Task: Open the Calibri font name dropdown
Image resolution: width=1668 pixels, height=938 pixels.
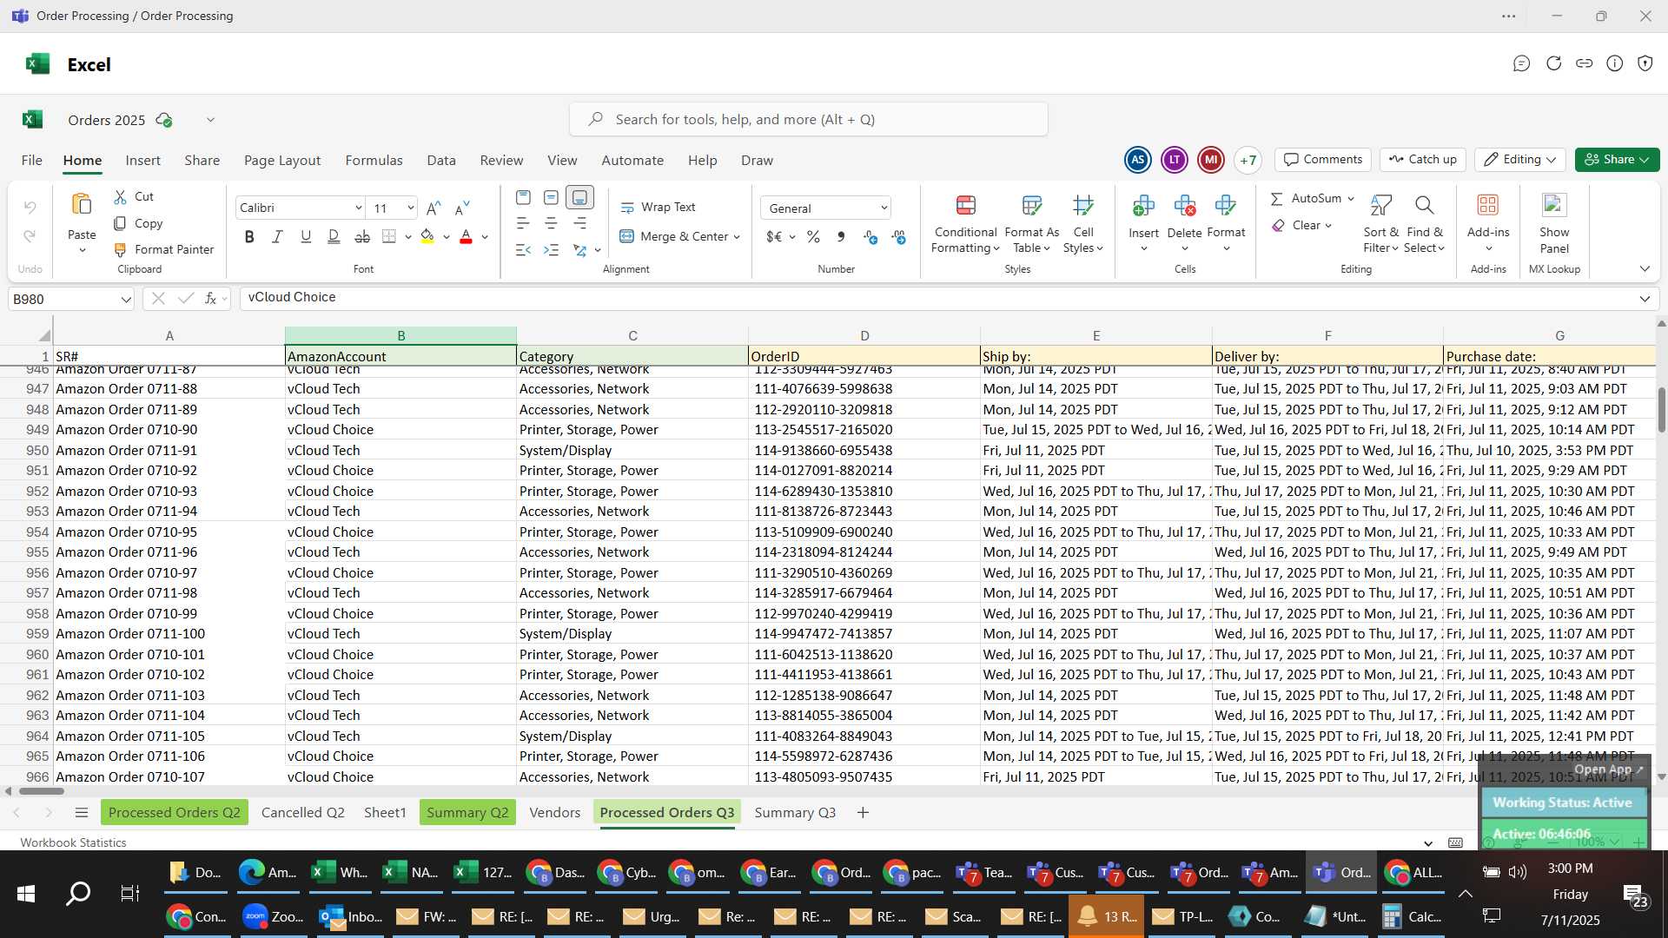Action: point(358,208)
